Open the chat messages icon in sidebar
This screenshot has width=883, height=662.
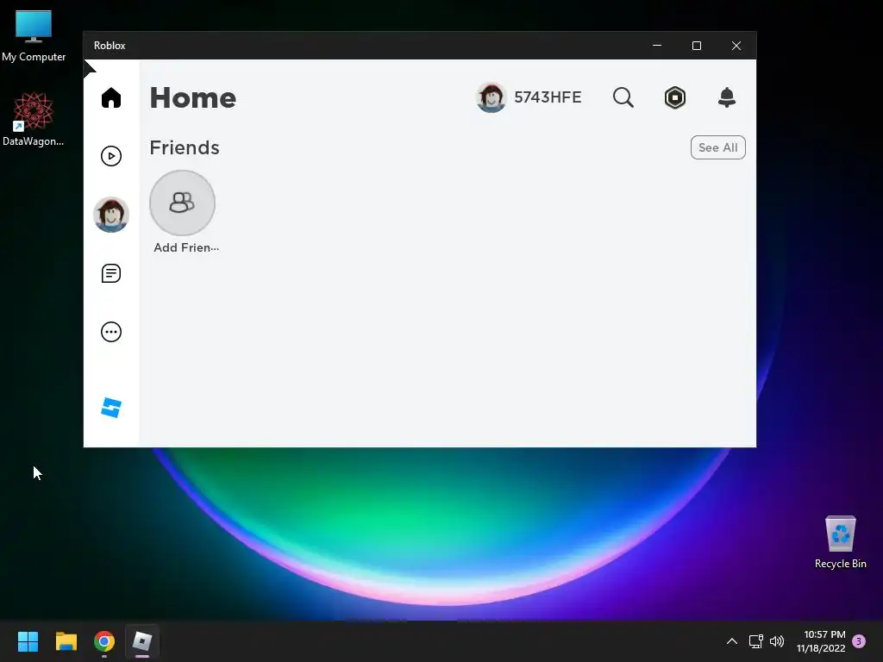click(x=111, y=273)
